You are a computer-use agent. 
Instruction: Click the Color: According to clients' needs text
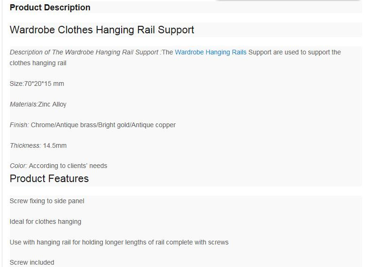coord(58,166)
